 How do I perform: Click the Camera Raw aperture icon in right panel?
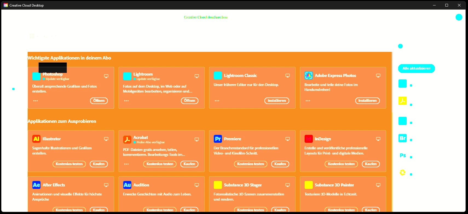point(403,173)
